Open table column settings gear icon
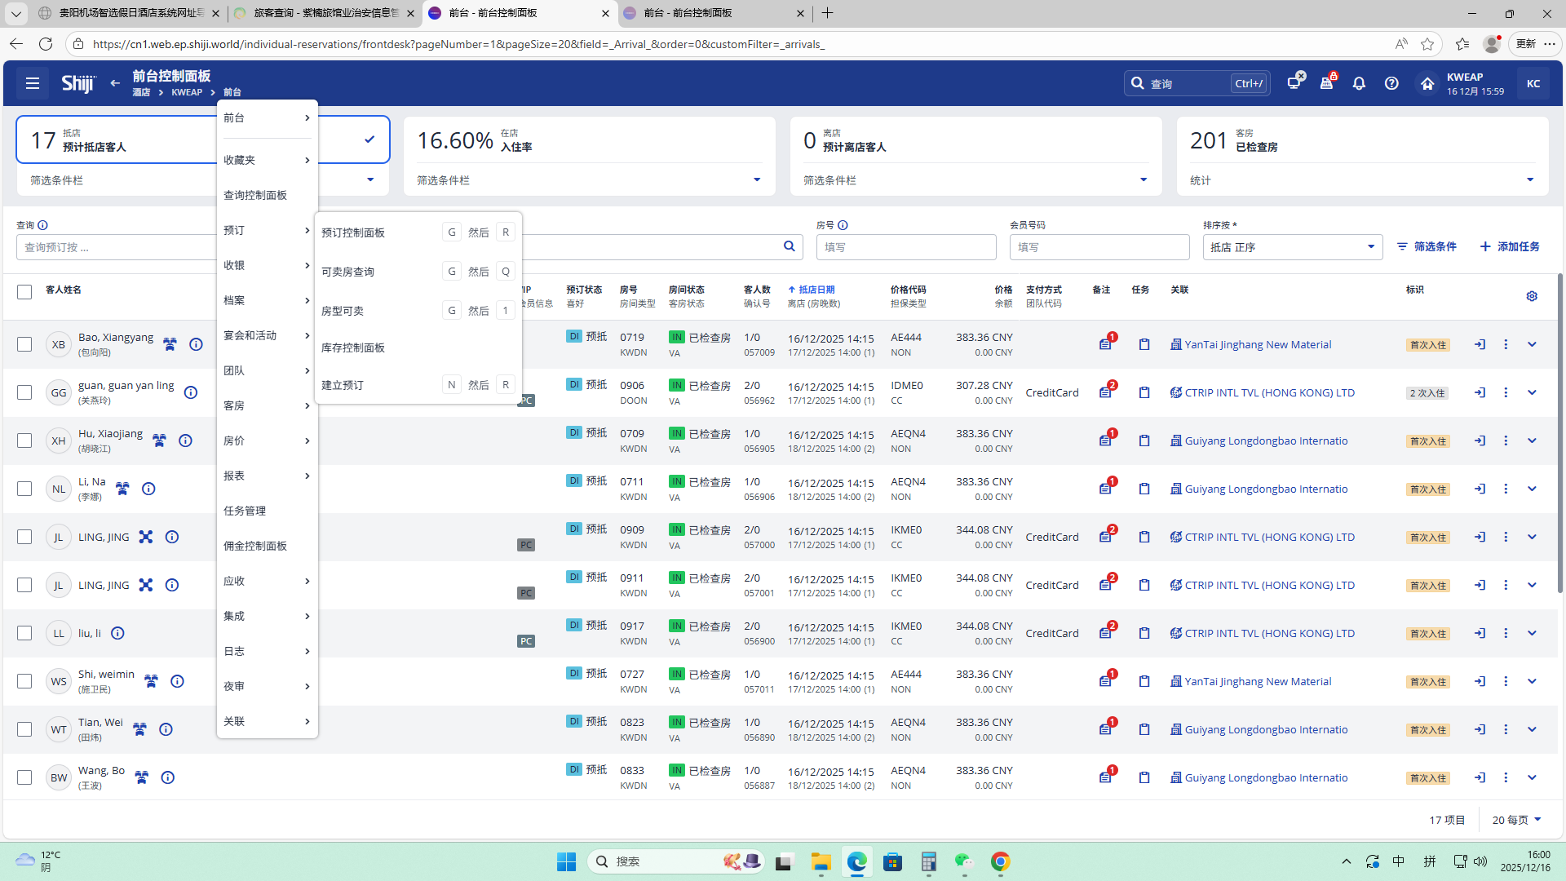 tap(1532, 296)
